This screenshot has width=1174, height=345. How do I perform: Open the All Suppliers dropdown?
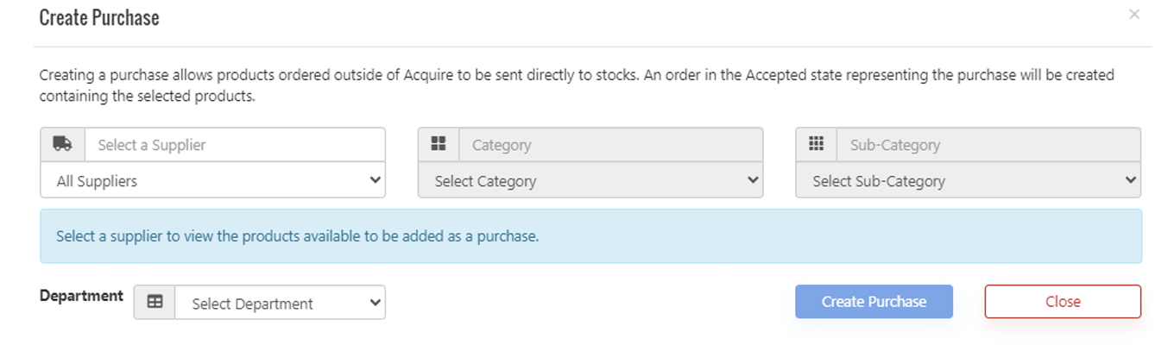pos(212,181)
